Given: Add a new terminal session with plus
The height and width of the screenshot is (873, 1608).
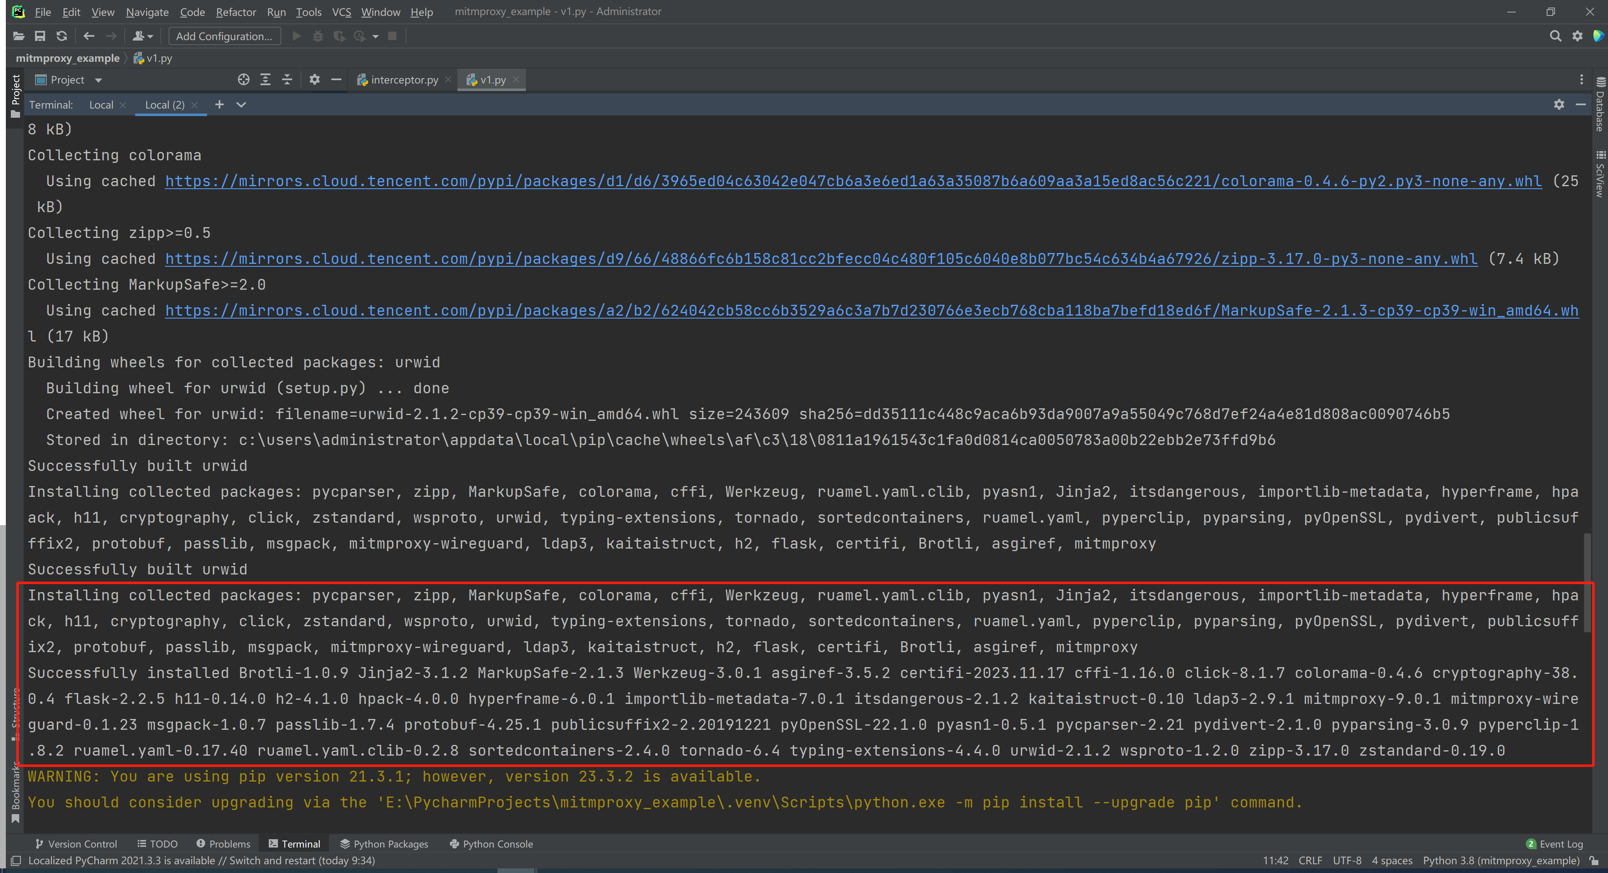Looking at the screenshot, I should (x=219, y=104).
